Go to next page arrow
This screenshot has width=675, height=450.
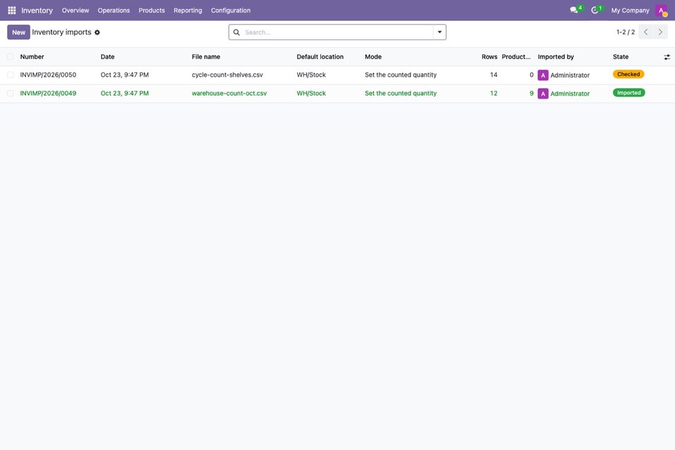660,32
